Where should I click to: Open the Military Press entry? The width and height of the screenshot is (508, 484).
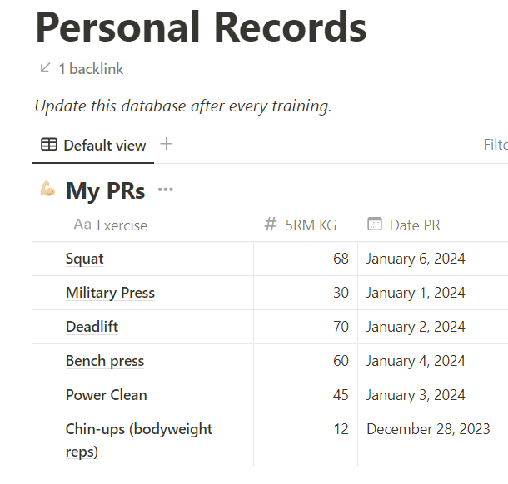pos(110,293)
